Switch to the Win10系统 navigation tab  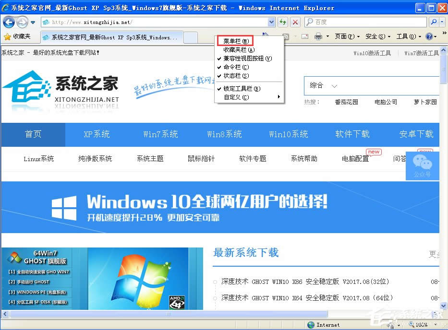pyautogui.click(x=289, y=135)
